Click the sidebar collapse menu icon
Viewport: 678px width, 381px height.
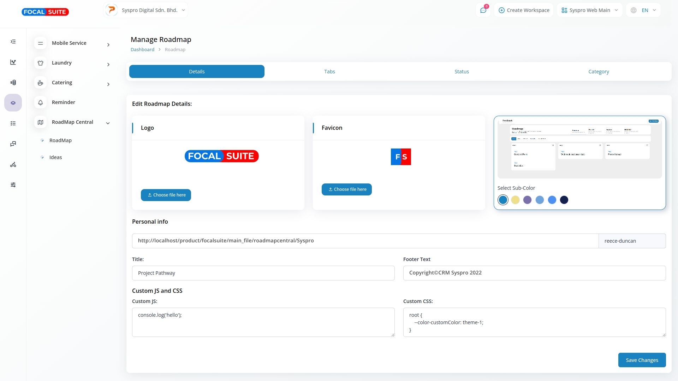click(13, 42)
